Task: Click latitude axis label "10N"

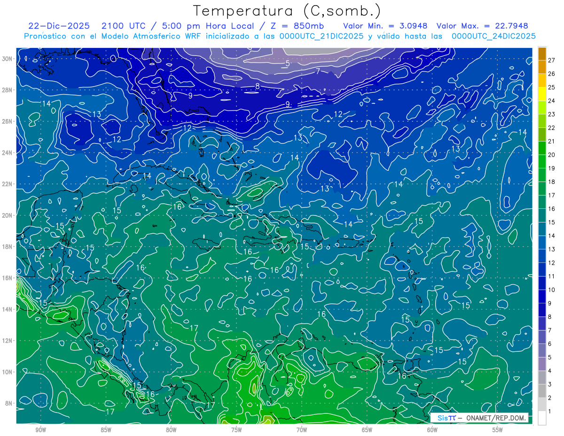Action: tap(8, 372)
